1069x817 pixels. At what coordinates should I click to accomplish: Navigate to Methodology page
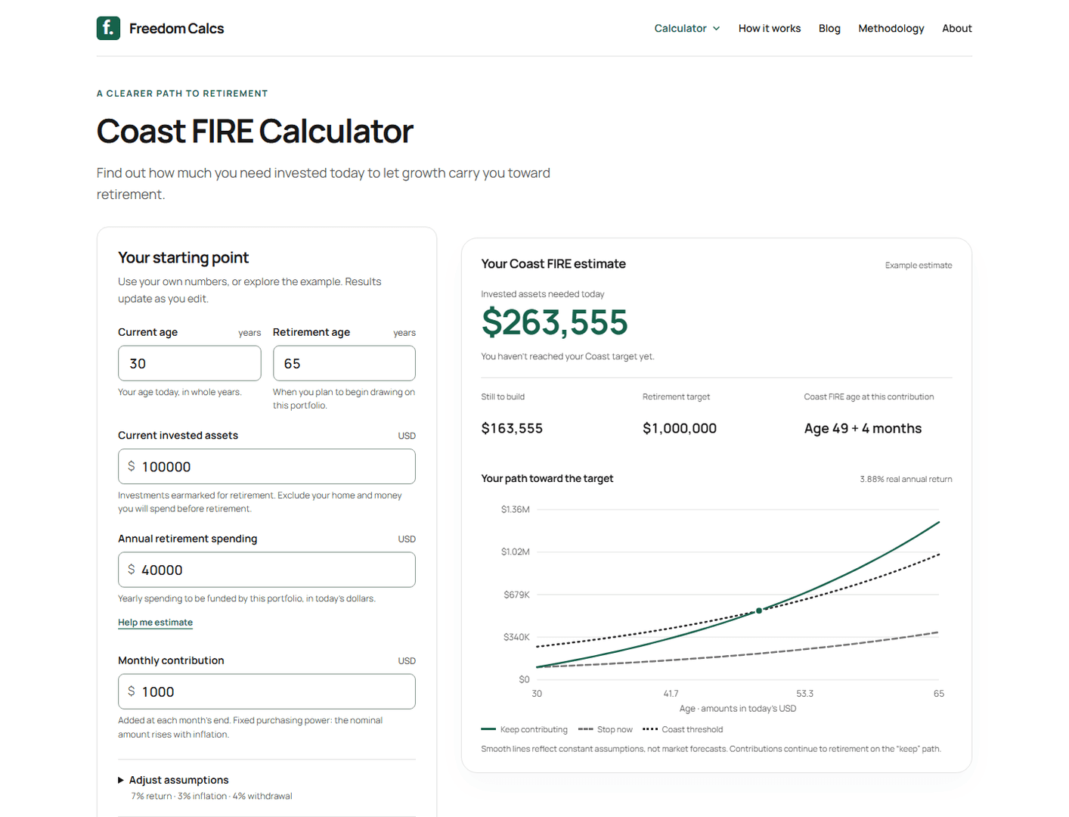(x=891, y=28)
